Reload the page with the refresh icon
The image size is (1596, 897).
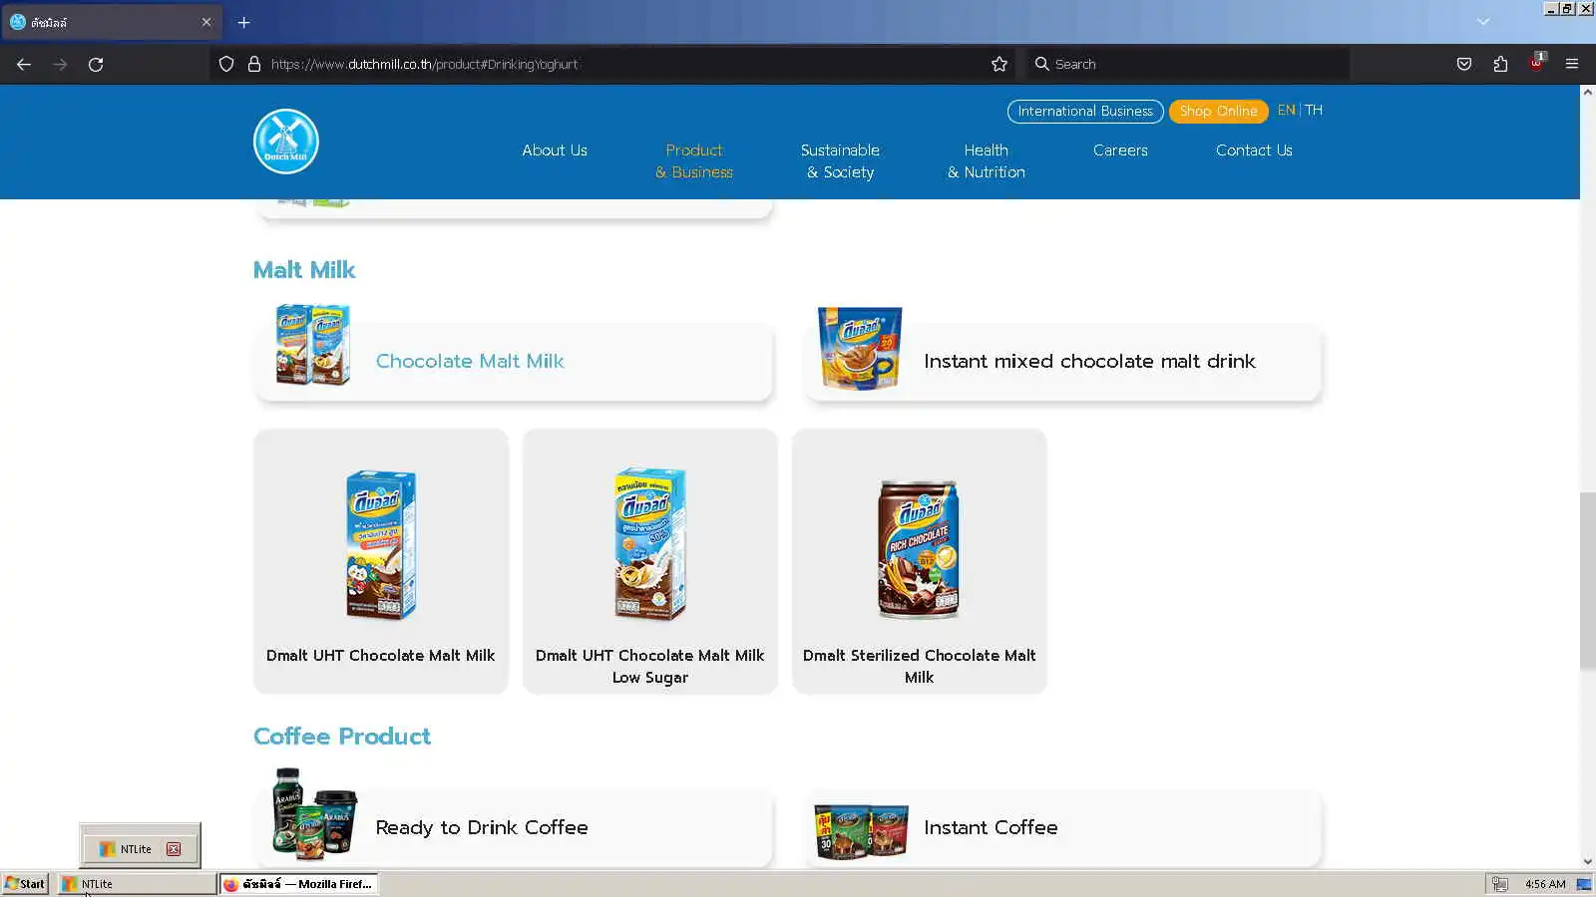[x=96, y=64]
